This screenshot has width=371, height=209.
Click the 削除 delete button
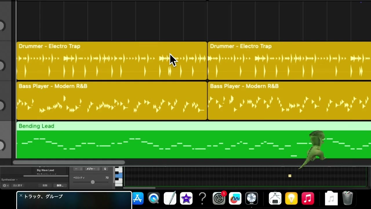[45, 185]
